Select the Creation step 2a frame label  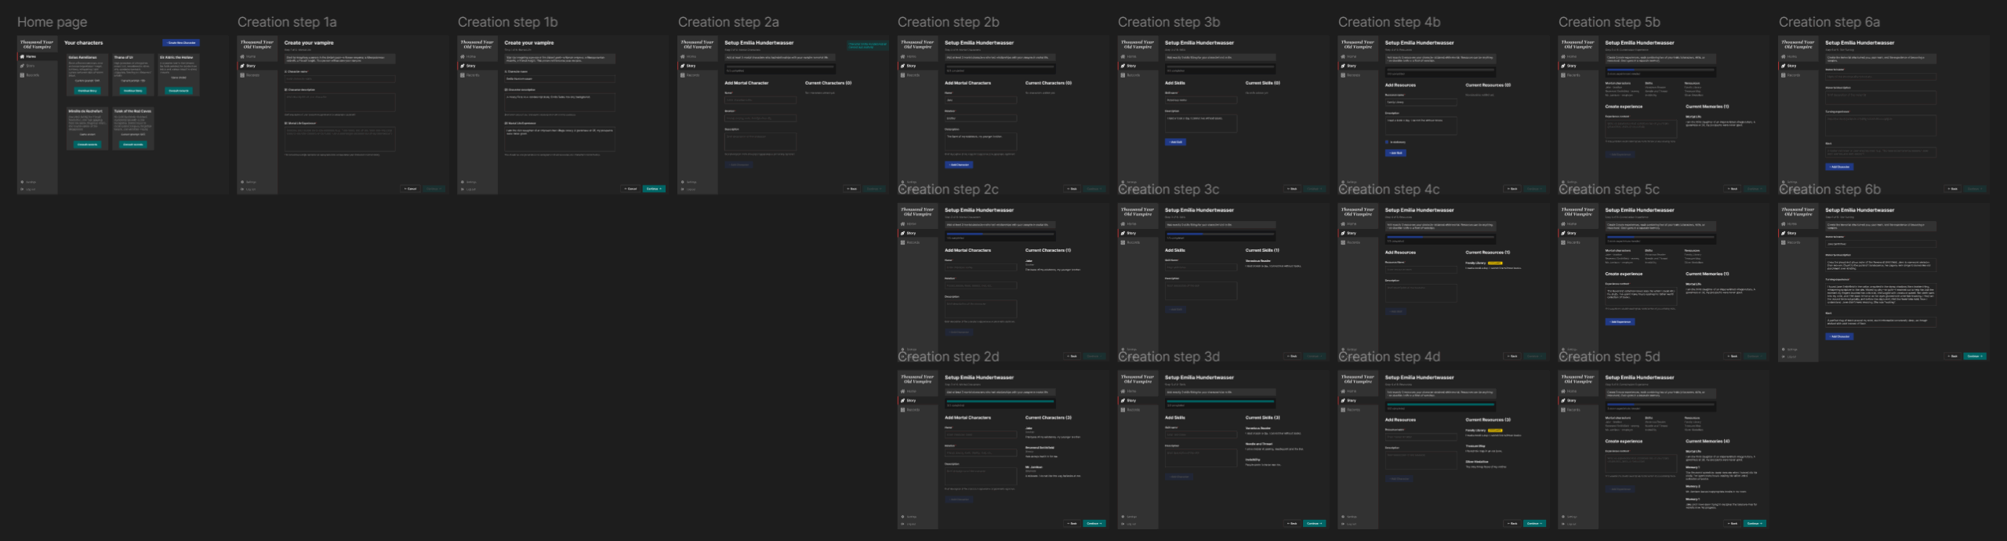728,22
